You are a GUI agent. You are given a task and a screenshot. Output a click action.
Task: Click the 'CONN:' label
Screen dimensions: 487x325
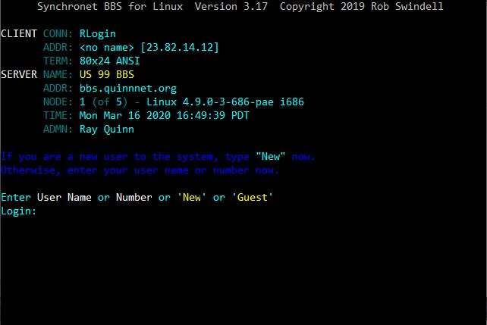(58, 33)
